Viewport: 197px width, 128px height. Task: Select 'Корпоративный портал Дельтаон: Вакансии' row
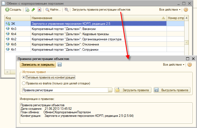(98, 29)
